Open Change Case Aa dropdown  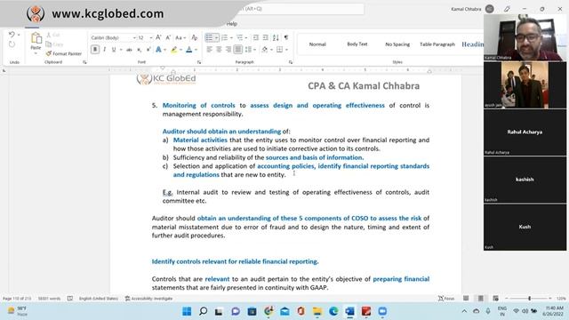point(180,37)
